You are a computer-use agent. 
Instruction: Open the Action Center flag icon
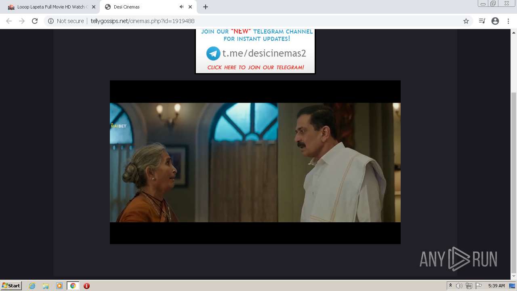pos(479,286)
